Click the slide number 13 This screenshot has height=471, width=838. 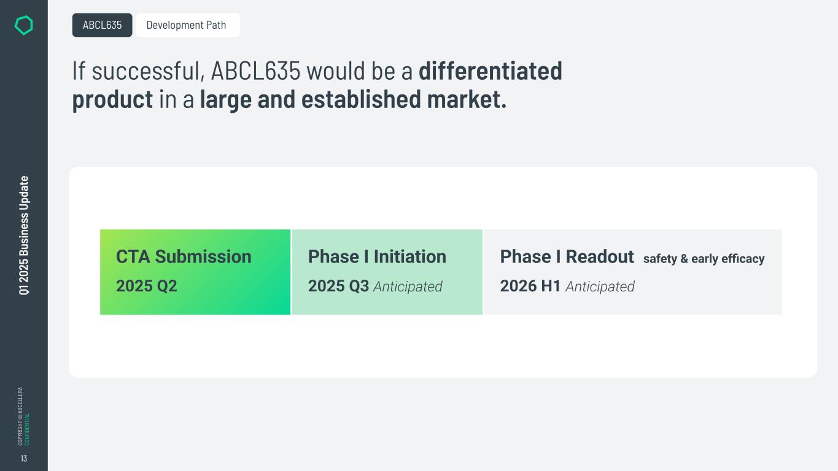[x=24, y=459]
